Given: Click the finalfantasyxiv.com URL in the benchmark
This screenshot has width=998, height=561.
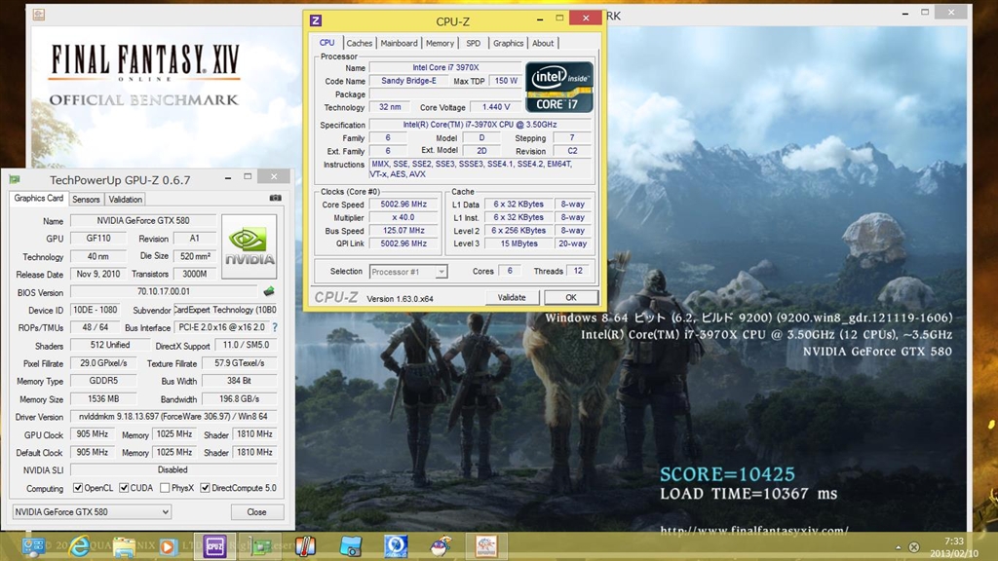Looking at the screenshot, I should 754,530.
